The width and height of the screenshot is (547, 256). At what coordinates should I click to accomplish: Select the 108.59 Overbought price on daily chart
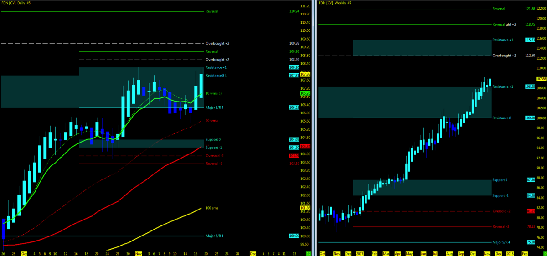click(294, 60)
